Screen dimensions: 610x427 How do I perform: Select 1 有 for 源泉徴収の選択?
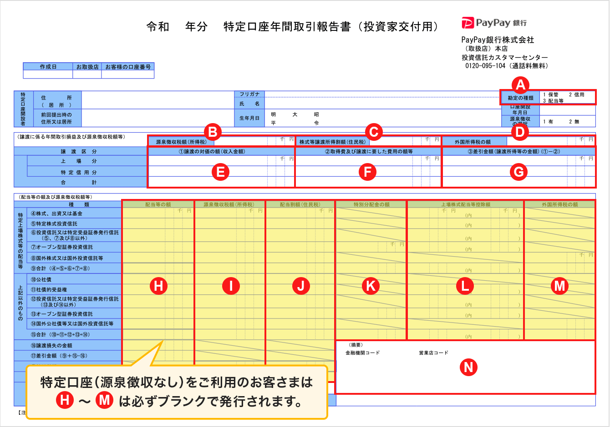click(x=548, y=122)
